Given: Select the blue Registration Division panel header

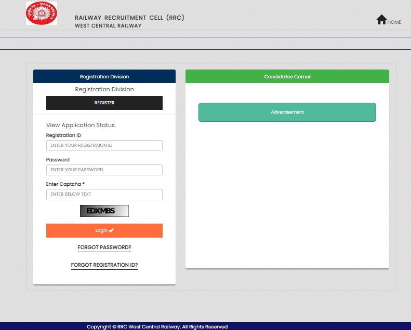Looking at the screenshot, I should pos(104,77).
